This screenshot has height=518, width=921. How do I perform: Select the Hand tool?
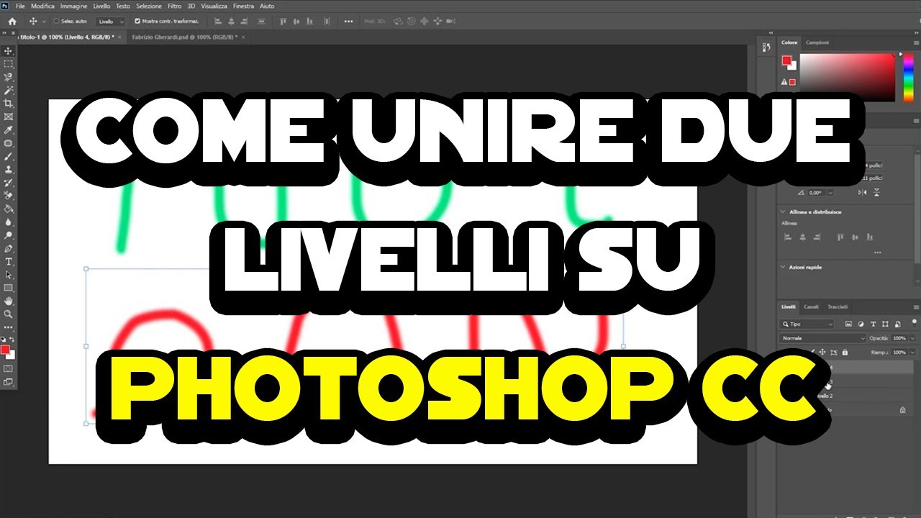9,301
